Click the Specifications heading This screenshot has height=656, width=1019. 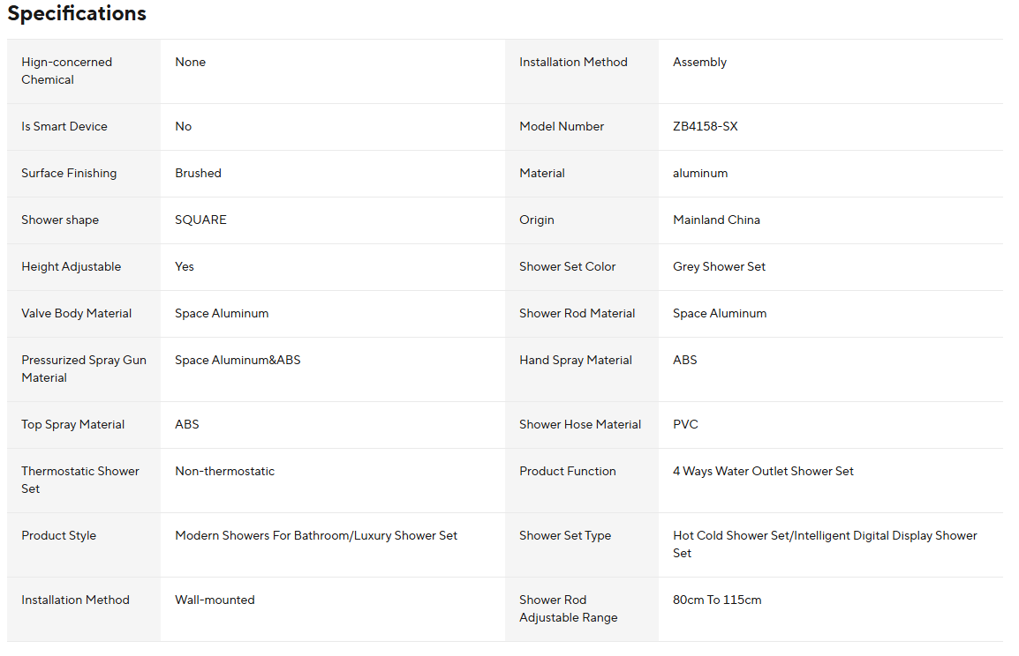coord(77,13)
